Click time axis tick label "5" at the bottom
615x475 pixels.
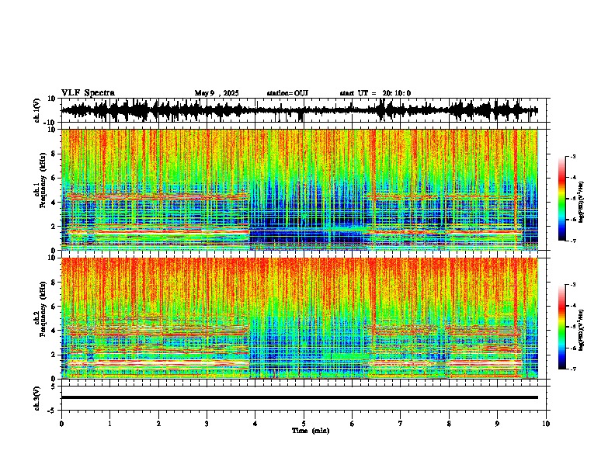pyautogui.click(x=304, y=424)
